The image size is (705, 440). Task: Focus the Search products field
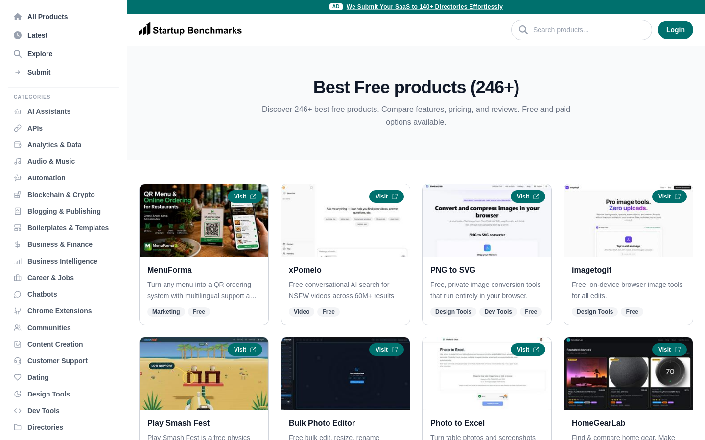tap(582, 30)
